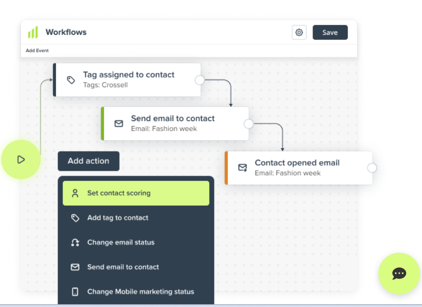The height and width of the screenshot is (307, 422).
Task: Open the chat support bubble
Action: [399, 273]
